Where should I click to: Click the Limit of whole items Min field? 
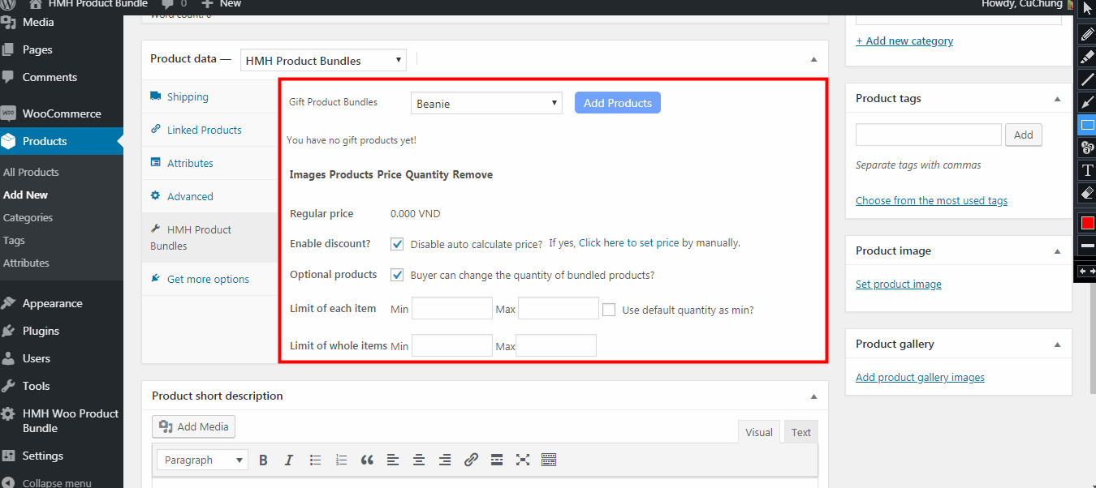[x=452, y=345]
